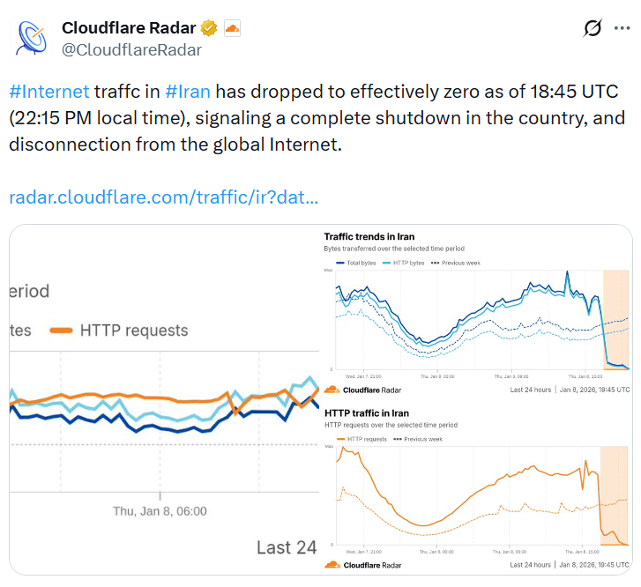Toggle HTTP bytes legend in Traffic trends chart

point(406,264)
